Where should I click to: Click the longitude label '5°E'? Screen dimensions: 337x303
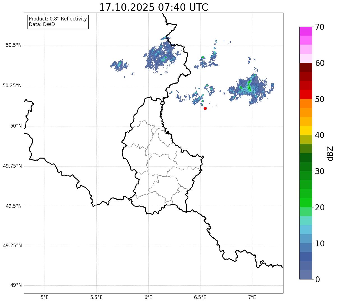45,297
